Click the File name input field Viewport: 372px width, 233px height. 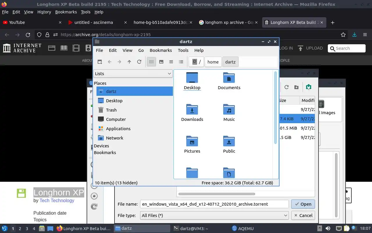click(x=214, y=204)
